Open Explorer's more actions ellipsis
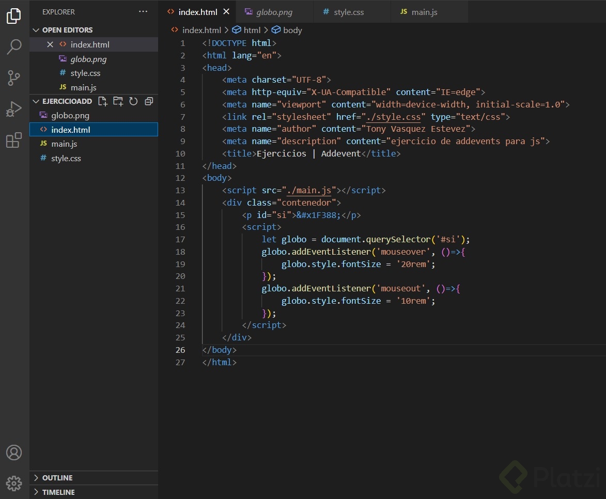606x499 pixels. click(x=143, y=11)
